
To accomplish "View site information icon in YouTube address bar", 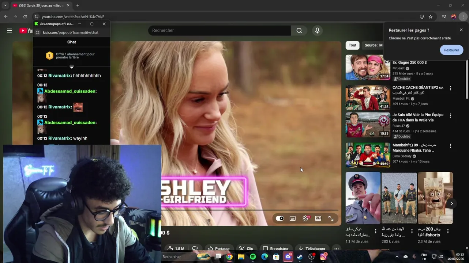I will [36, 17].
